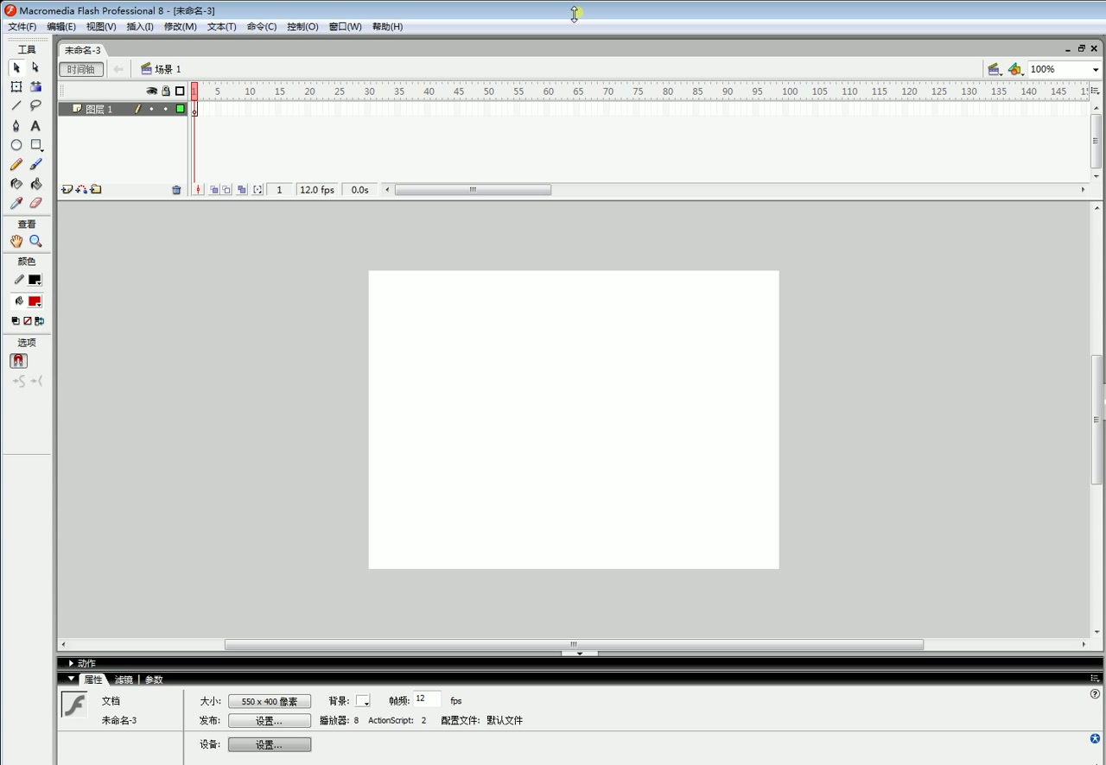Open the fill color picker swatch
The width and height of the screenshot is (1106, 765).
(x=35, y=301)
